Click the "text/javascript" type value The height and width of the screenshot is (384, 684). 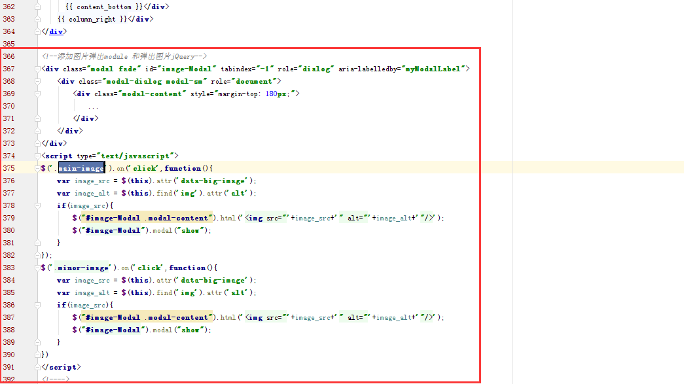point(135,156)
